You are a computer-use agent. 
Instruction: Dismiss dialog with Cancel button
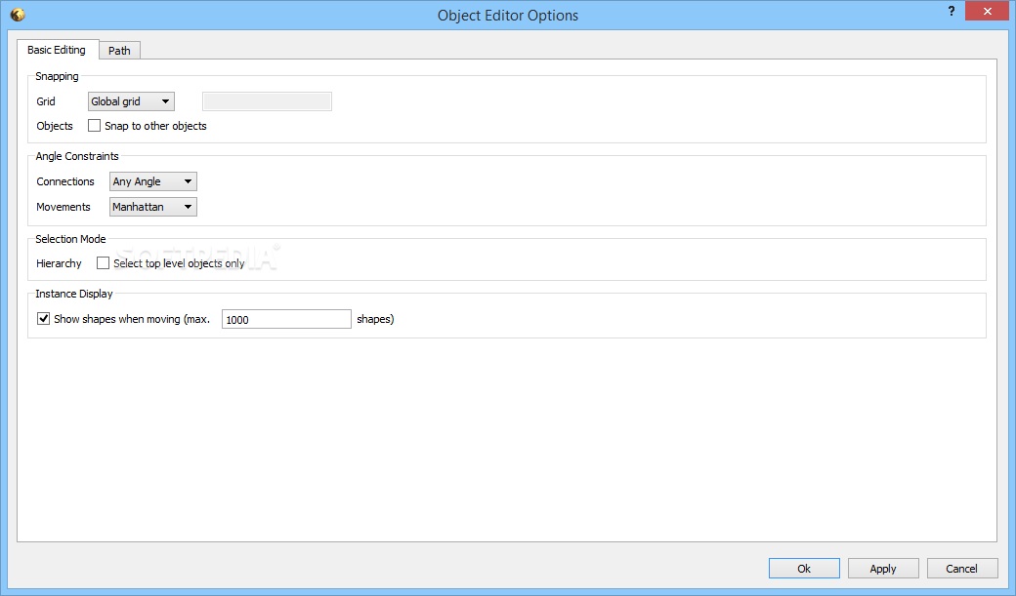(x=962, y=568)
